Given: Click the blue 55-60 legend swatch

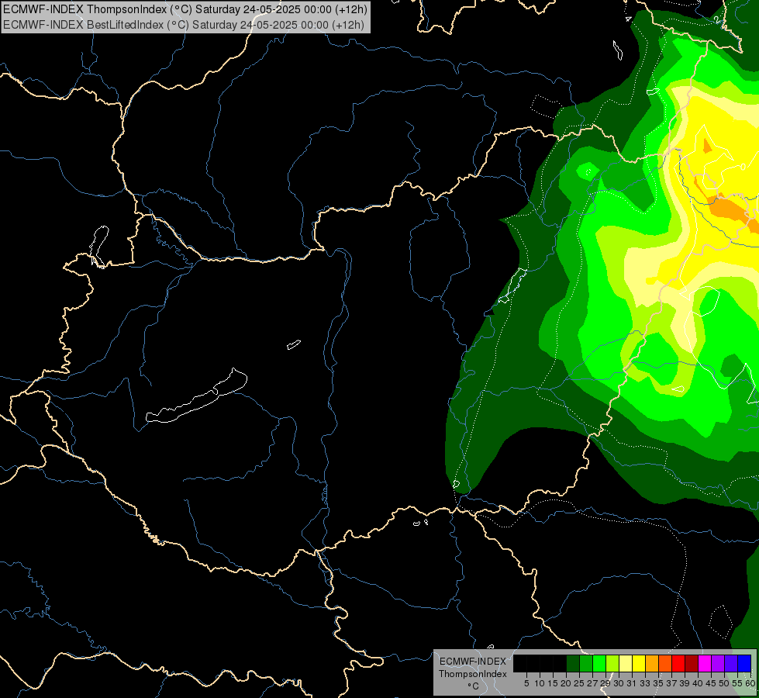Looking at the screenshot, I should coord(744,663).
